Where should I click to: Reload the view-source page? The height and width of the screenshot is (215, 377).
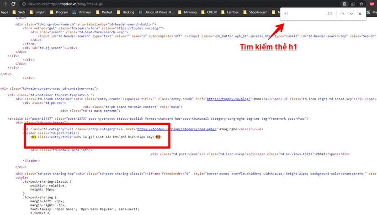(x=13, y=4)
